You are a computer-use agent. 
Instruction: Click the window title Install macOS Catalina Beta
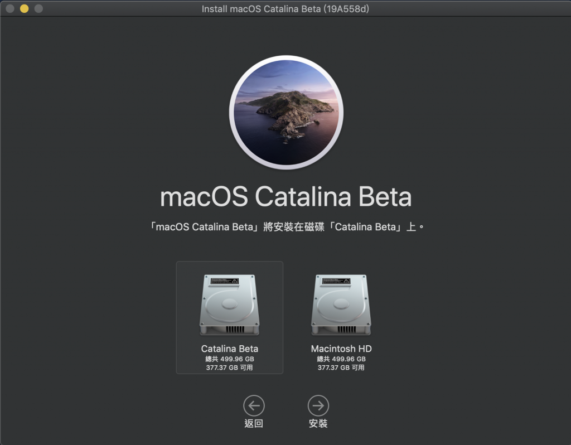pyautogui.click(x=285, y=9)
